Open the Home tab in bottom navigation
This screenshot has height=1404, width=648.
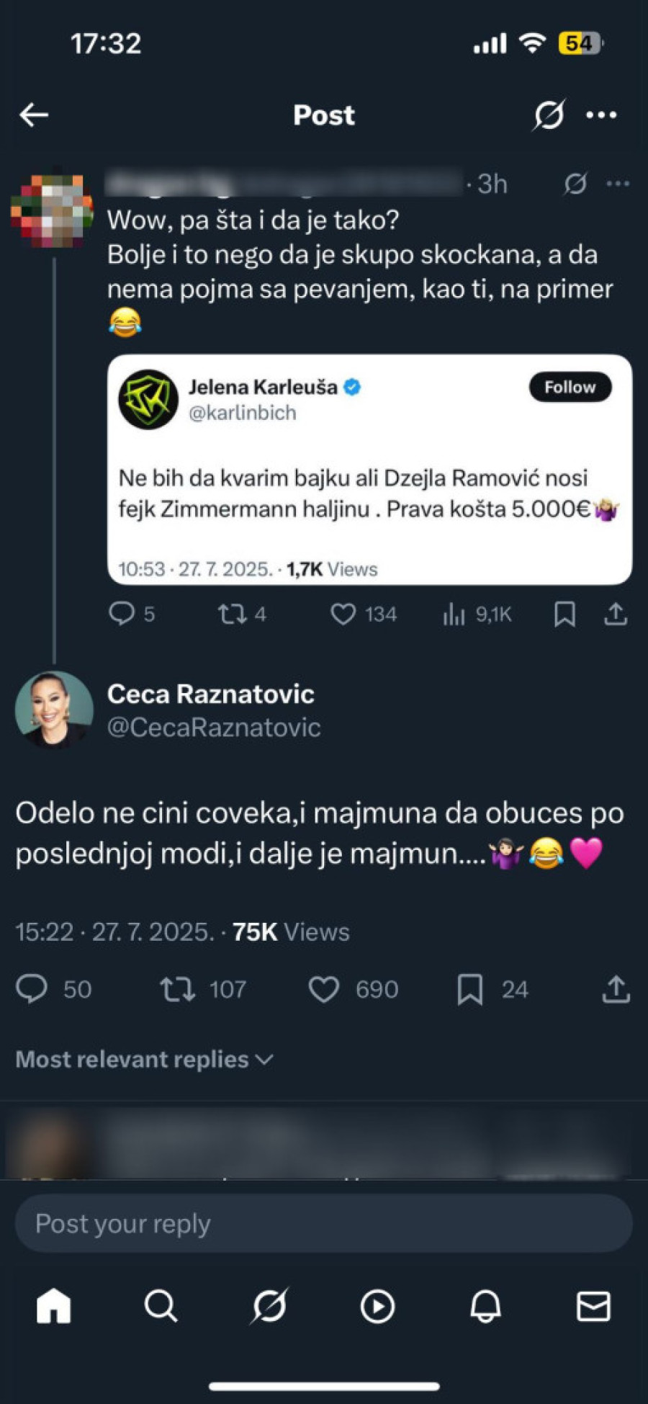point(54,1306)
